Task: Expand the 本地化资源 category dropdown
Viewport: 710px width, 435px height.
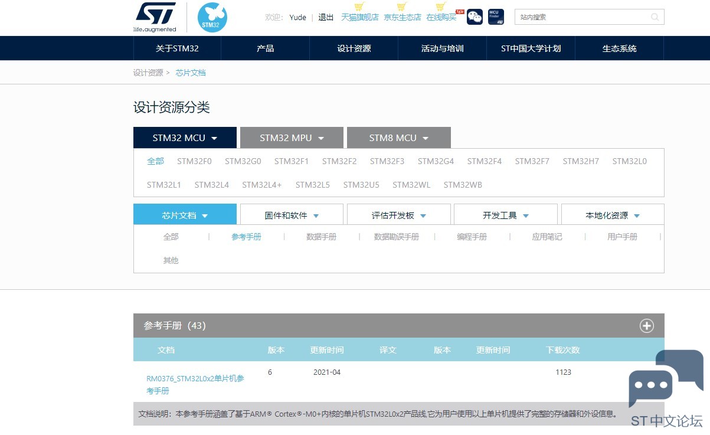Action: point(613,215)
